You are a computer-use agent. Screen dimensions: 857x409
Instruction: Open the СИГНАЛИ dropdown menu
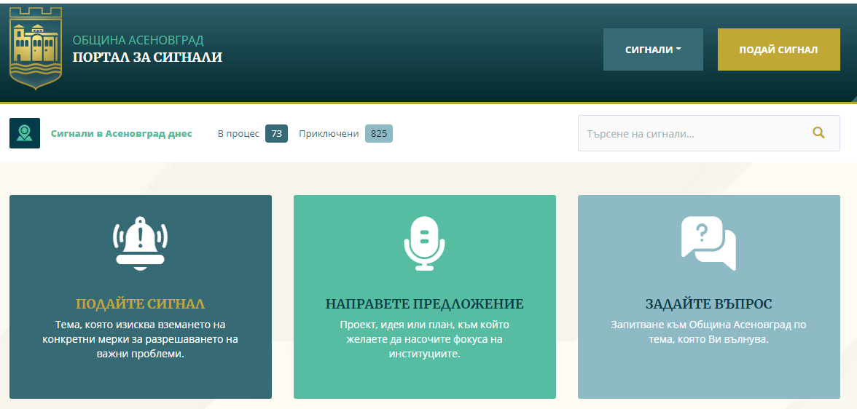pos(653,49)
